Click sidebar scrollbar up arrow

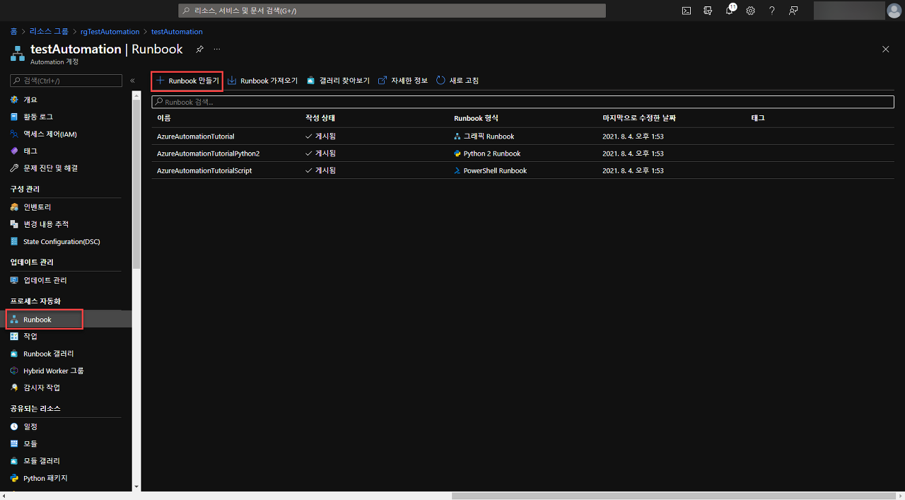click(136, 95)
